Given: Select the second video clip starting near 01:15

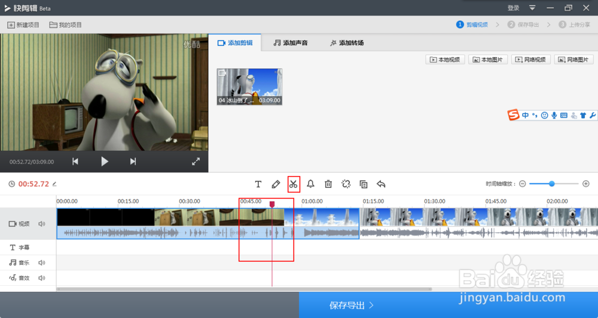Looking at the screenshot, I should (x=479, y=223).
